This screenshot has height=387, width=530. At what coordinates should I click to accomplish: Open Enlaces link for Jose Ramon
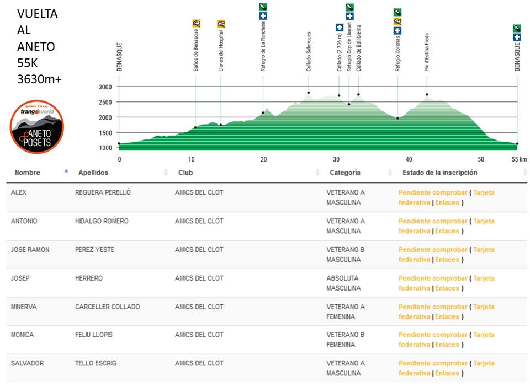click(447, 260)
